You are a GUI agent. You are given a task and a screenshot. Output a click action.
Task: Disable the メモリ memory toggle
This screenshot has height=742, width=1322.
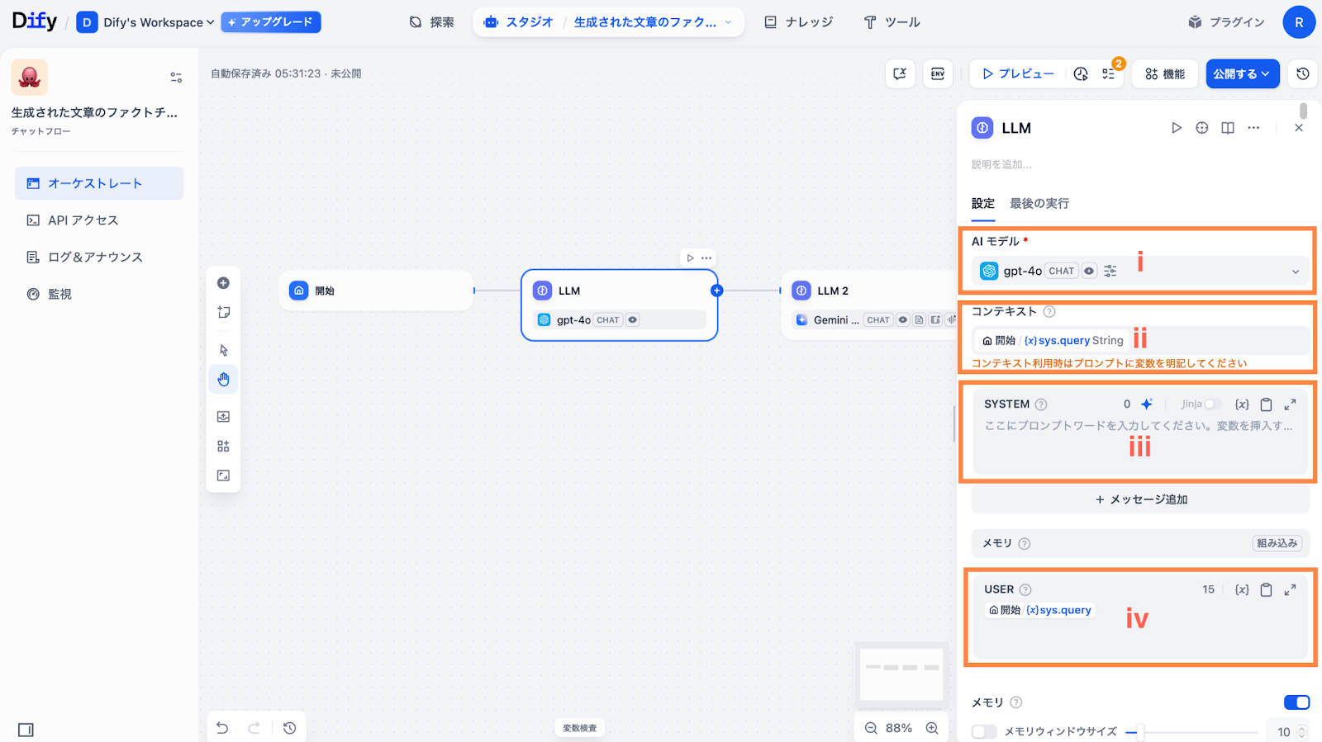pos(1296,702)
